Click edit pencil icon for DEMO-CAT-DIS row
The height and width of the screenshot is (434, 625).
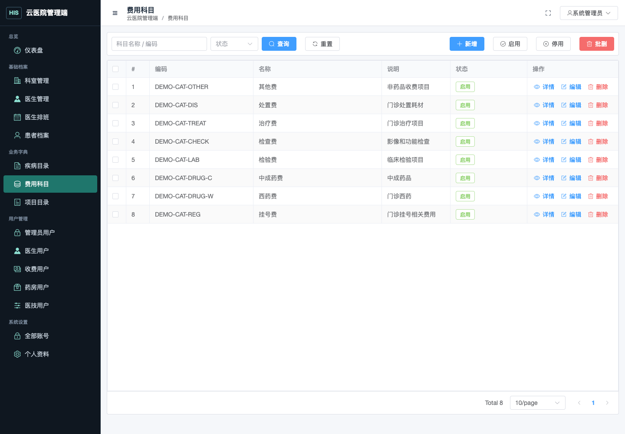click(x=564, y=105)
